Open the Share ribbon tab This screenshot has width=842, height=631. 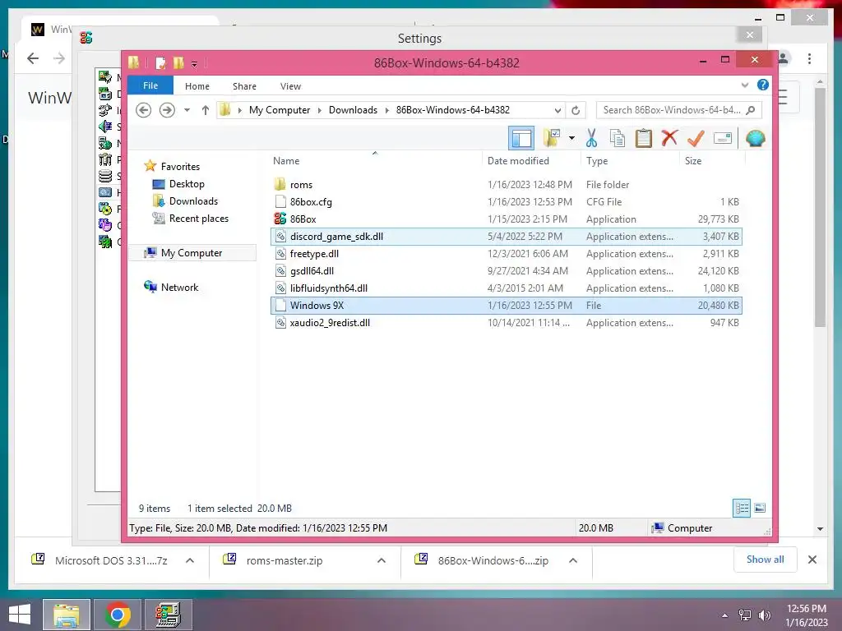pyautogui.click(x=244, y=85)
